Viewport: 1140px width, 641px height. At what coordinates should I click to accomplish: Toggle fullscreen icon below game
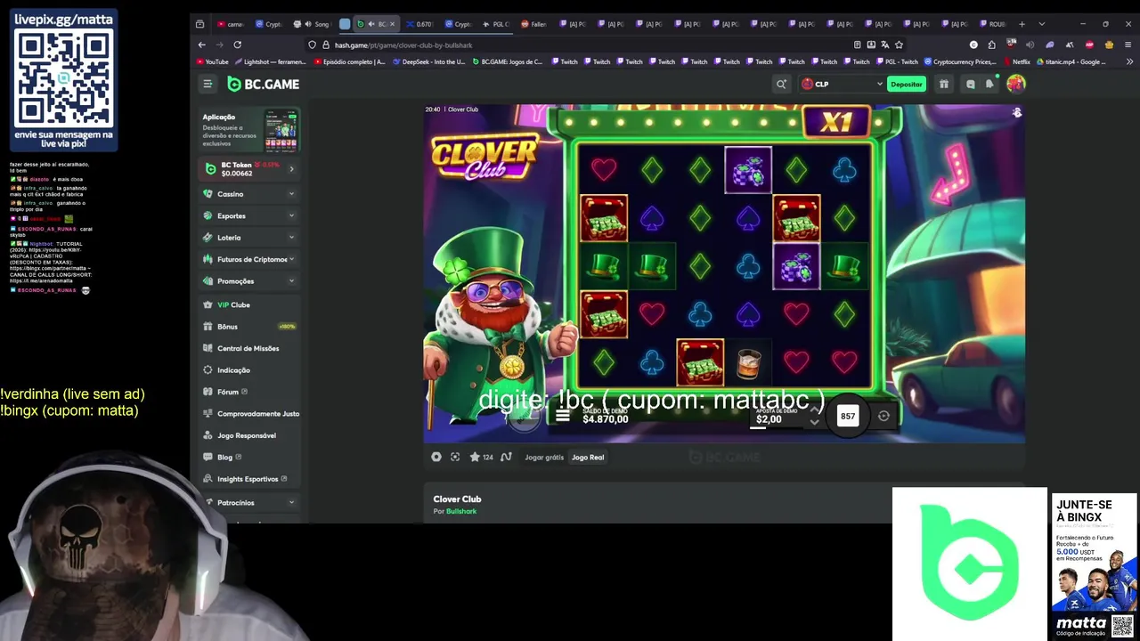coord(455,457)
